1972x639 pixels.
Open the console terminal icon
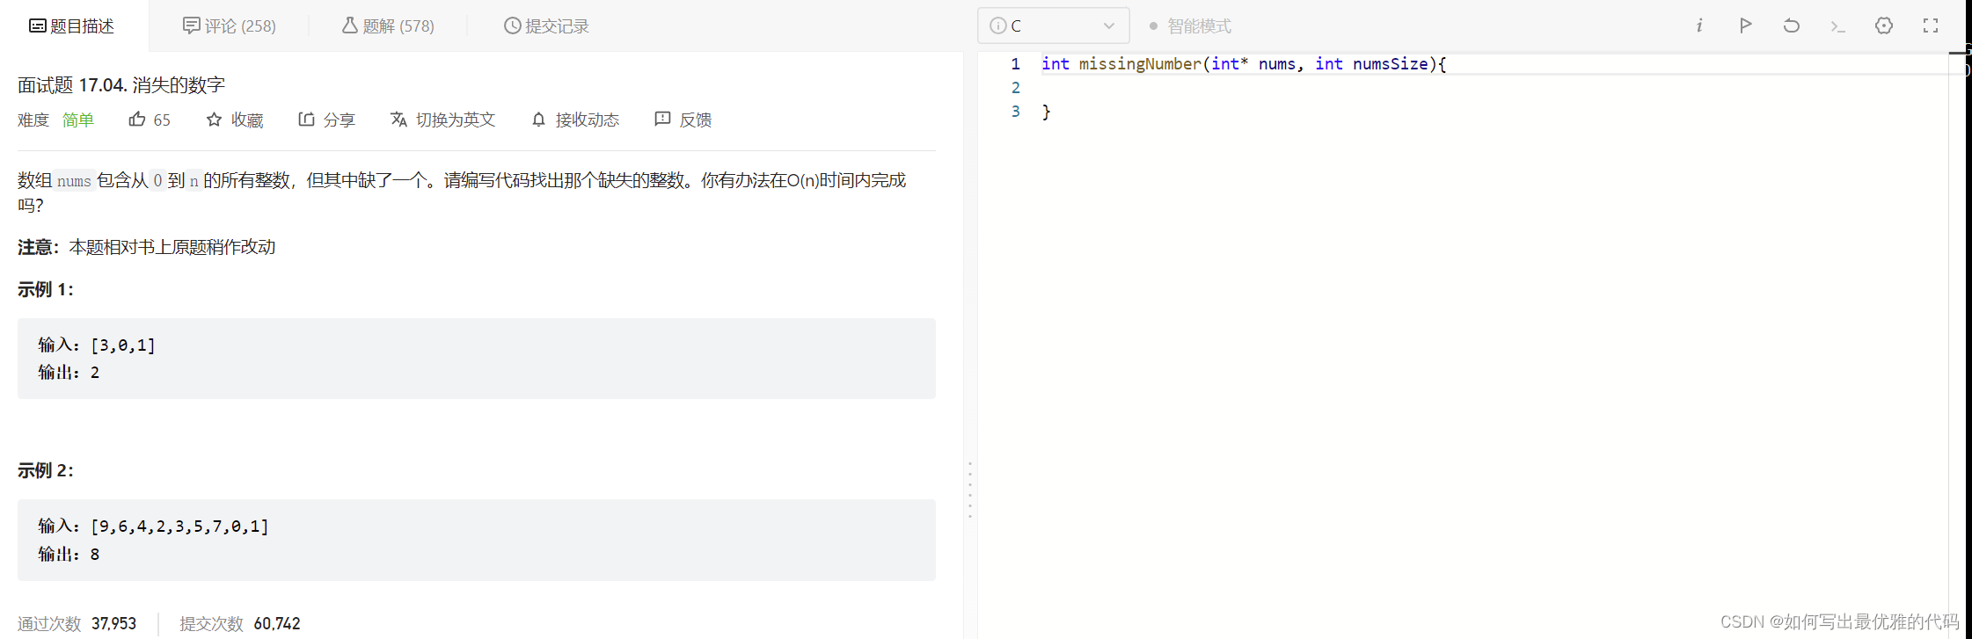[1837, 26]
